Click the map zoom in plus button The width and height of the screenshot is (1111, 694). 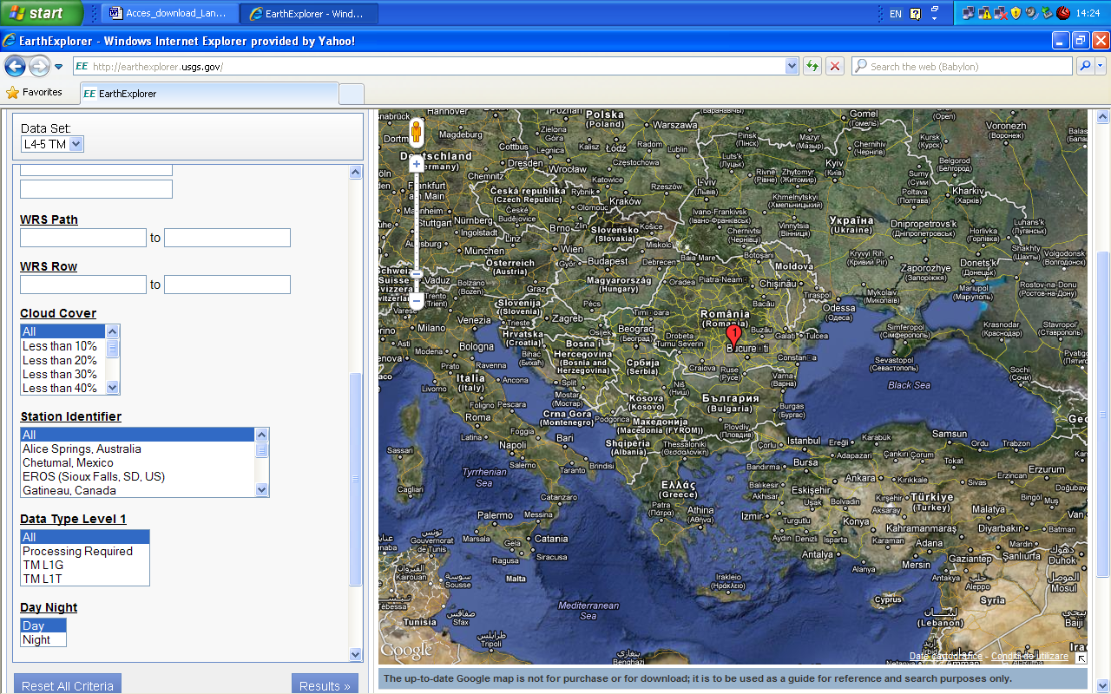coord(417,164)
